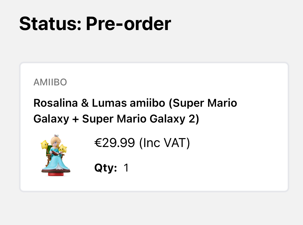Click the "Pre-order" status text
This screenshot has width=303, height=225.
pyautogui.click(x=128, y=24)
